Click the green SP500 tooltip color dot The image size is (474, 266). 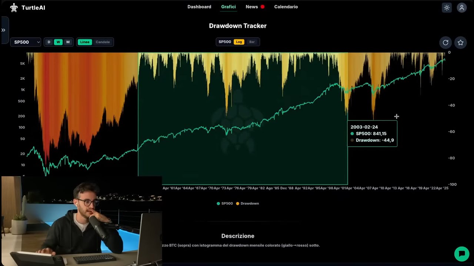pos(352,134)
